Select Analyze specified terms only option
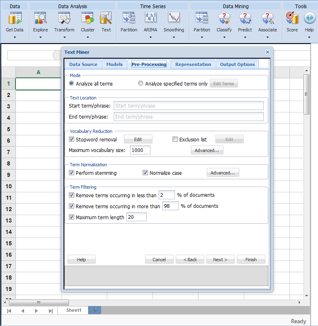The width and height of the screenshot is (318, 326). pyautogui.click(x=141, y=84)
